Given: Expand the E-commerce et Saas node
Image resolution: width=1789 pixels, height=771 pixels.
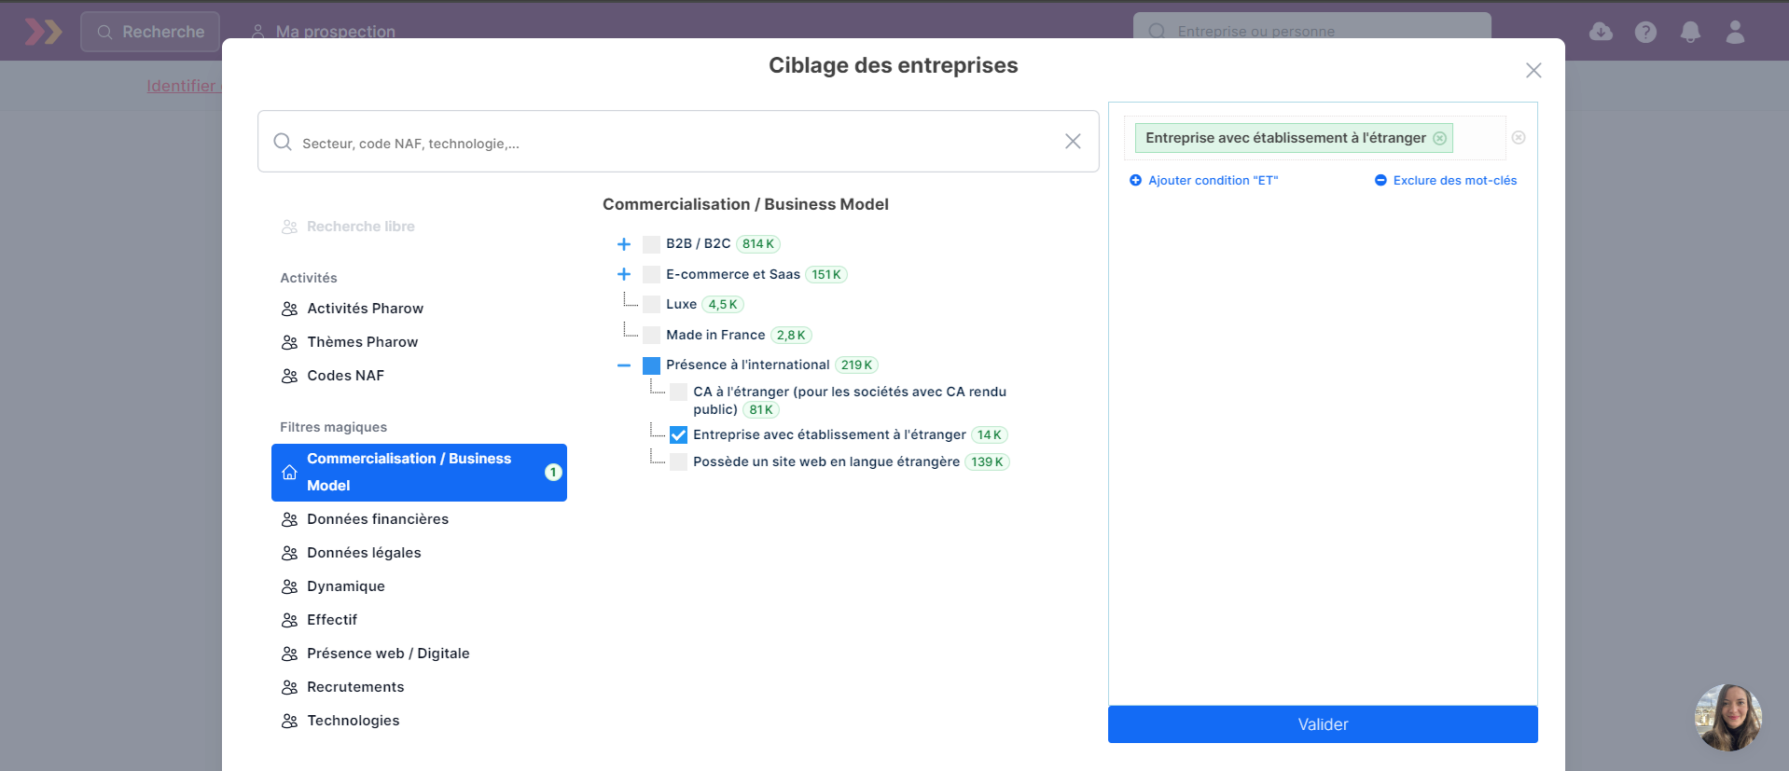Looking at the screenshot, I should [624, 274].
